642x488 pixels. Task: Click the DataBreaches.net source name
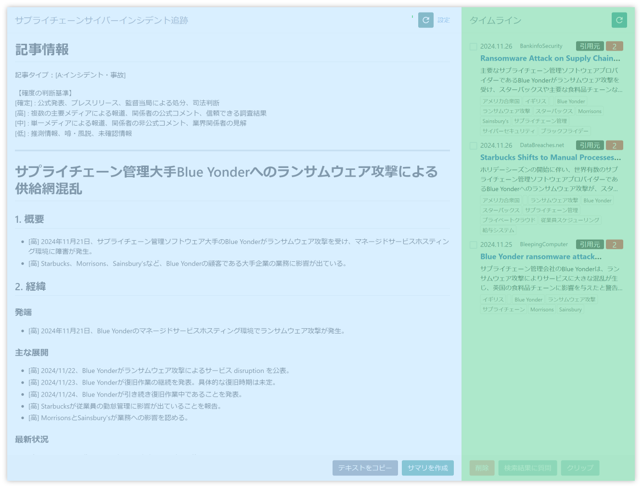pyautogui.click(x=542, y=145)
